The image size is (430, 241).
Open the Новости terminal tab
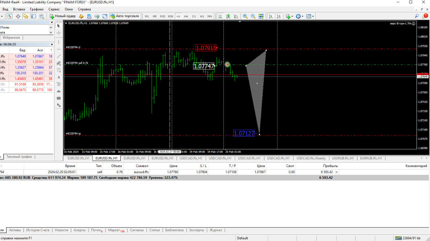click(x=61, y=230)
